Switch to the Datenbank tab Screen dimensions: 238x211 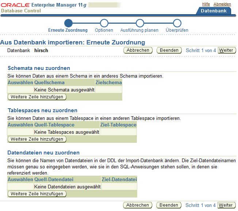[x=214, y=11]
